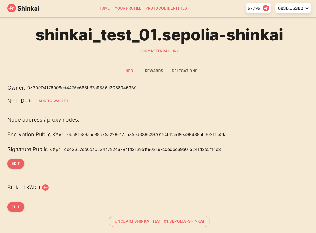Image resolution: width=316 pixels, height=233 pixels.
Task: Open YOUR PROFILE from the navigation bar
Action: (x=128, y=8)
